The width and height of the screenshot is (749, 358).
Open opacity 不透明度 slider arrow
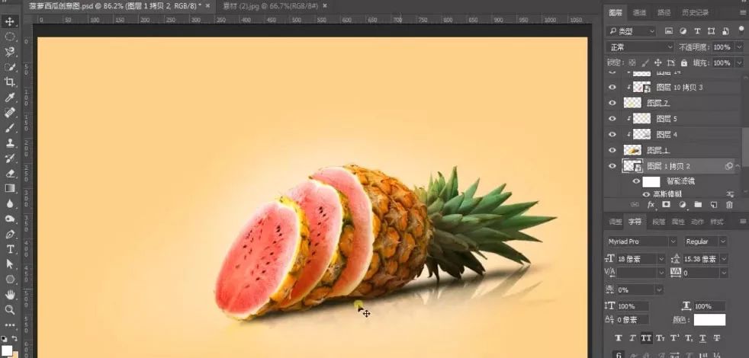pos(739,47)
